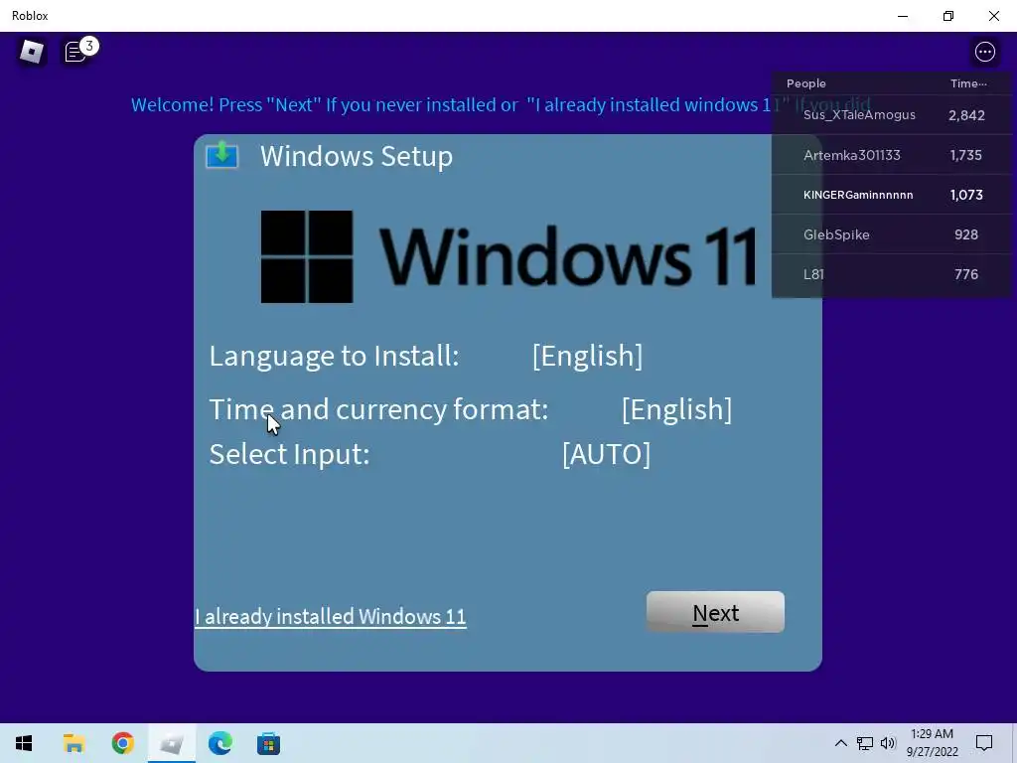
Task: Click the 'Select Input:' label
Action: click(x=289, y=453)
